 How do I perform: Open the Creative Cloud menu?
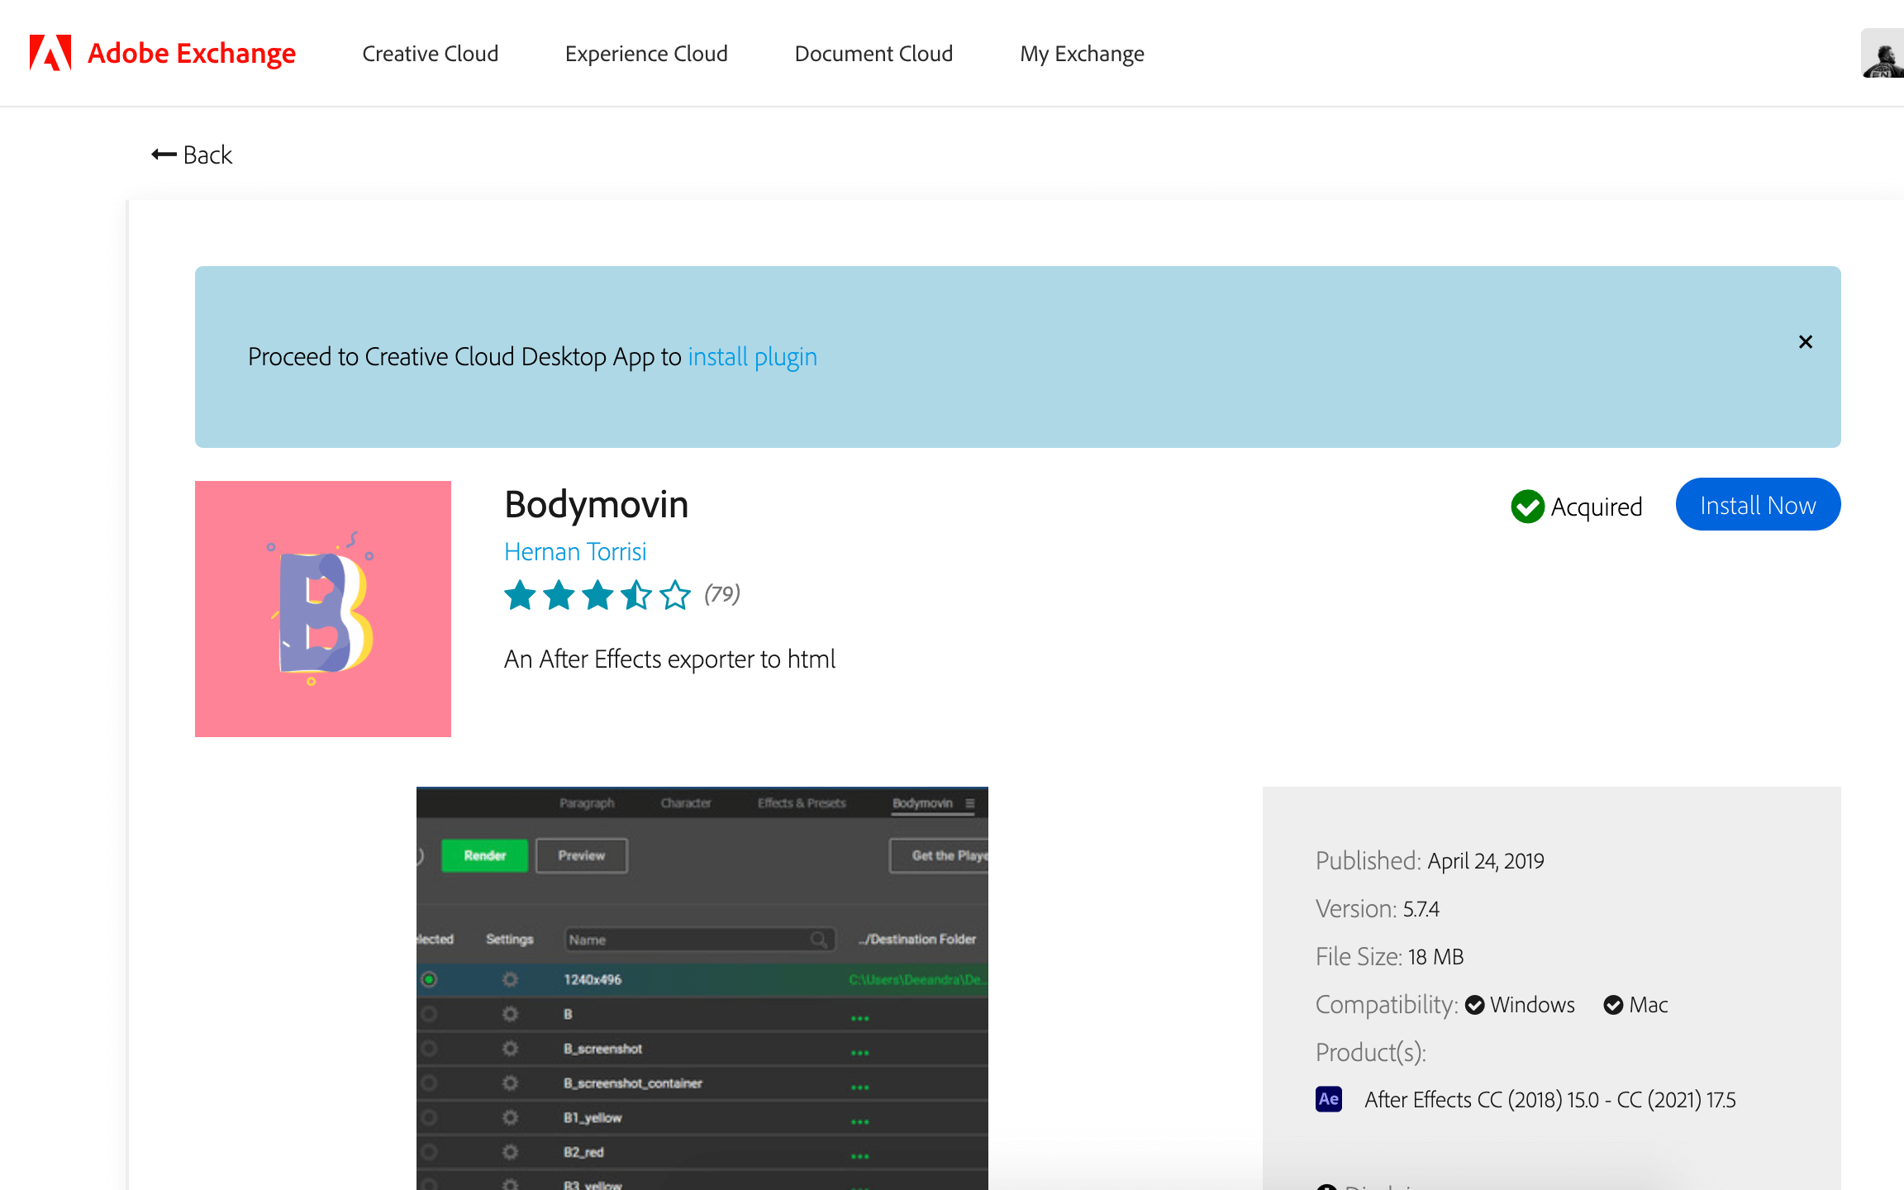click(430, 54)
